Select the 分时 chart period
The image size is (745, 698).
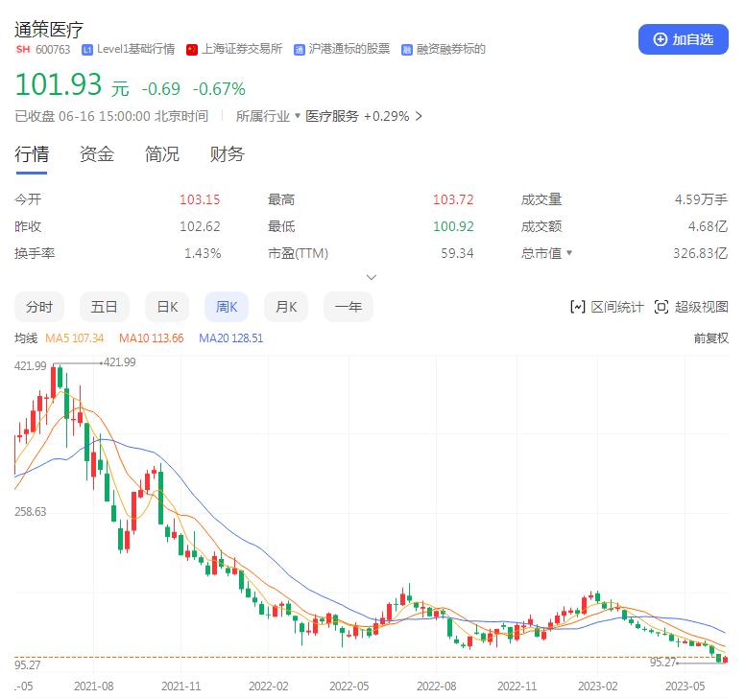click(39, 307)
